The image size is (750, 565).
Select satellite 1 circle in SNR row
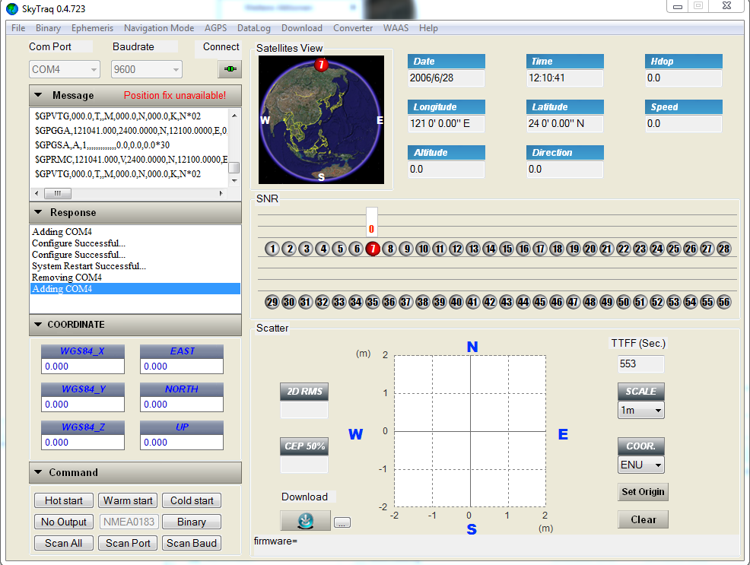tap(272, 249)
